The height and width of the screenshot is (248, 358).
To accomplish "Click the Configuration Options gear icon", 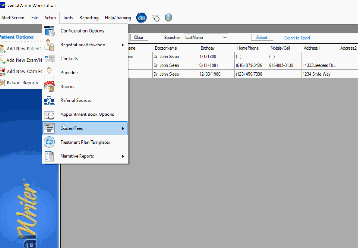I will (x=49, y=31).
